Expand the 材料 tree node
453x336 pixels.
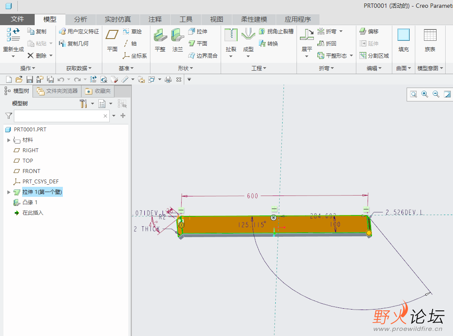pos(9,140)
